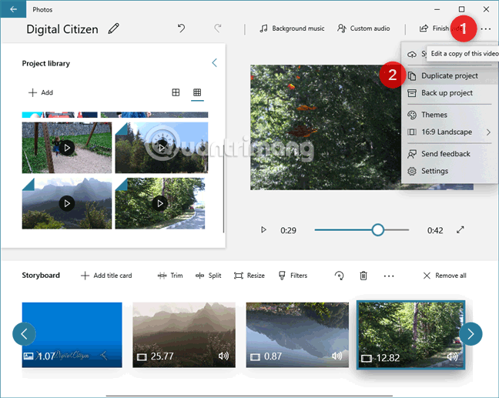Viewport: 499px width, 398px height.
Task: Add title card to storyboard
Action: pyautogui.click(x=106, y=276)
